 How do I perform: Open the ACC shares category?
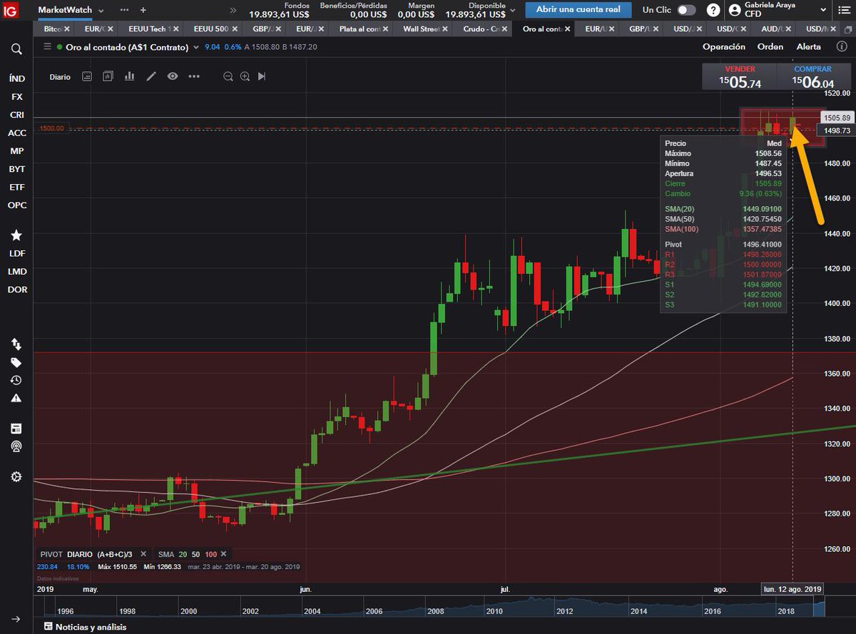(x=16, y=133)
